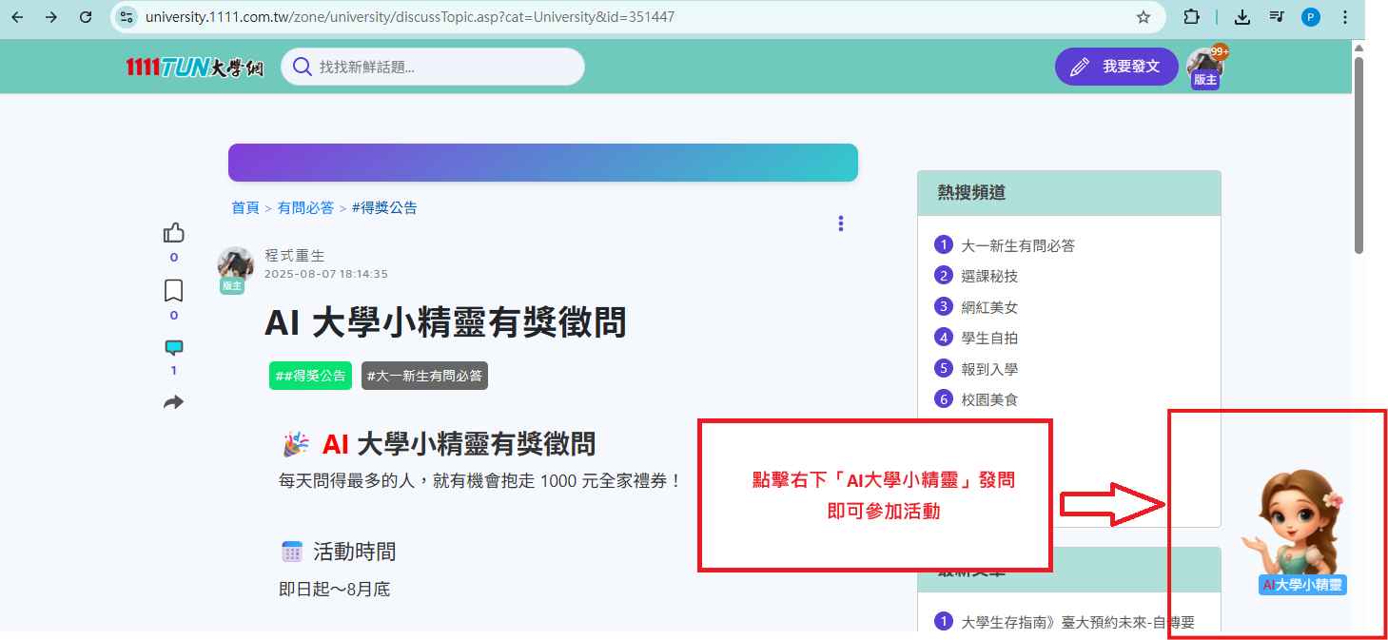Open Chrome's three-dot browser menu
This screenshot has height=640, width=1388.
click(x=1344, y=16)
